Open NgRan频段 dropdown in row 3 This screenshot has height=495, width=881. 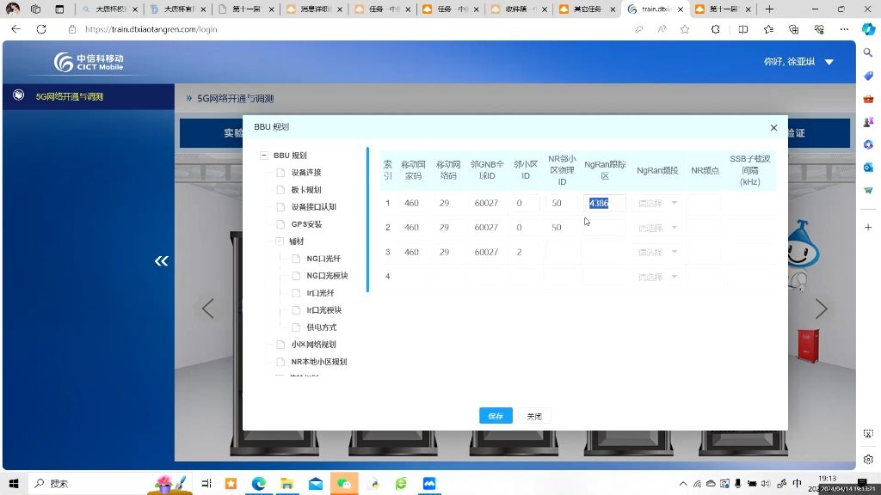[657, 252]
